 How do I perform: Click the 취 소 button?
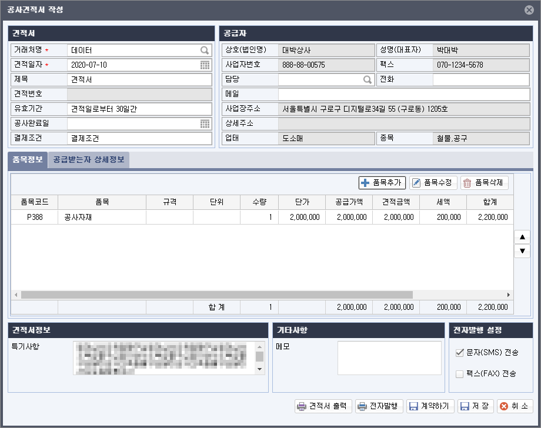coord(515,406)
